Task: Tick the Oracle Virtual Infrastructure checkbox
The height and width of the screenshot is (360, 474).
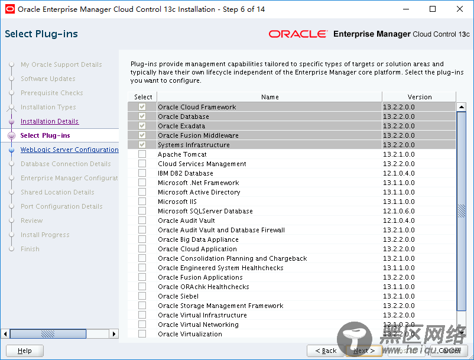Action: click(142, 315)
